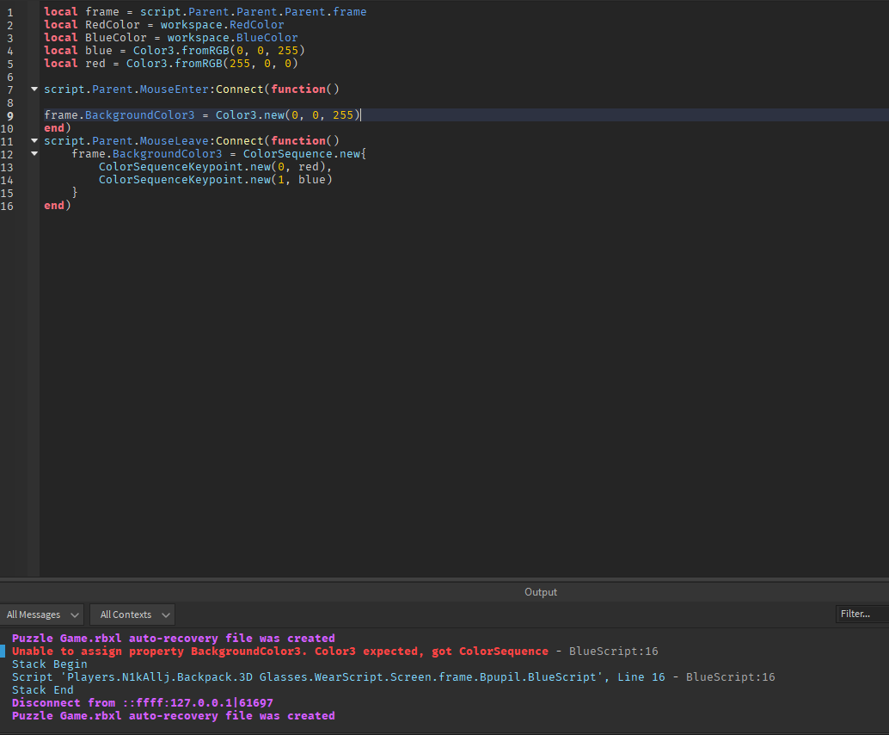Open the All Contexts dropdown
This screenshot has height=735, width=889.
coord(132,614)
